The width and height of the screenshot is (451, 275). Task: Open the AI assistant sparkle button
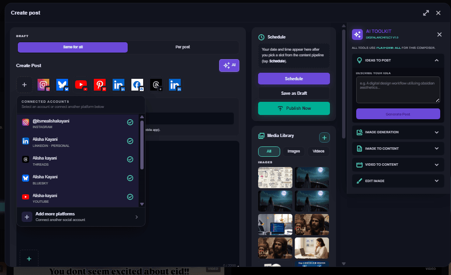click(x=229, y=65)
